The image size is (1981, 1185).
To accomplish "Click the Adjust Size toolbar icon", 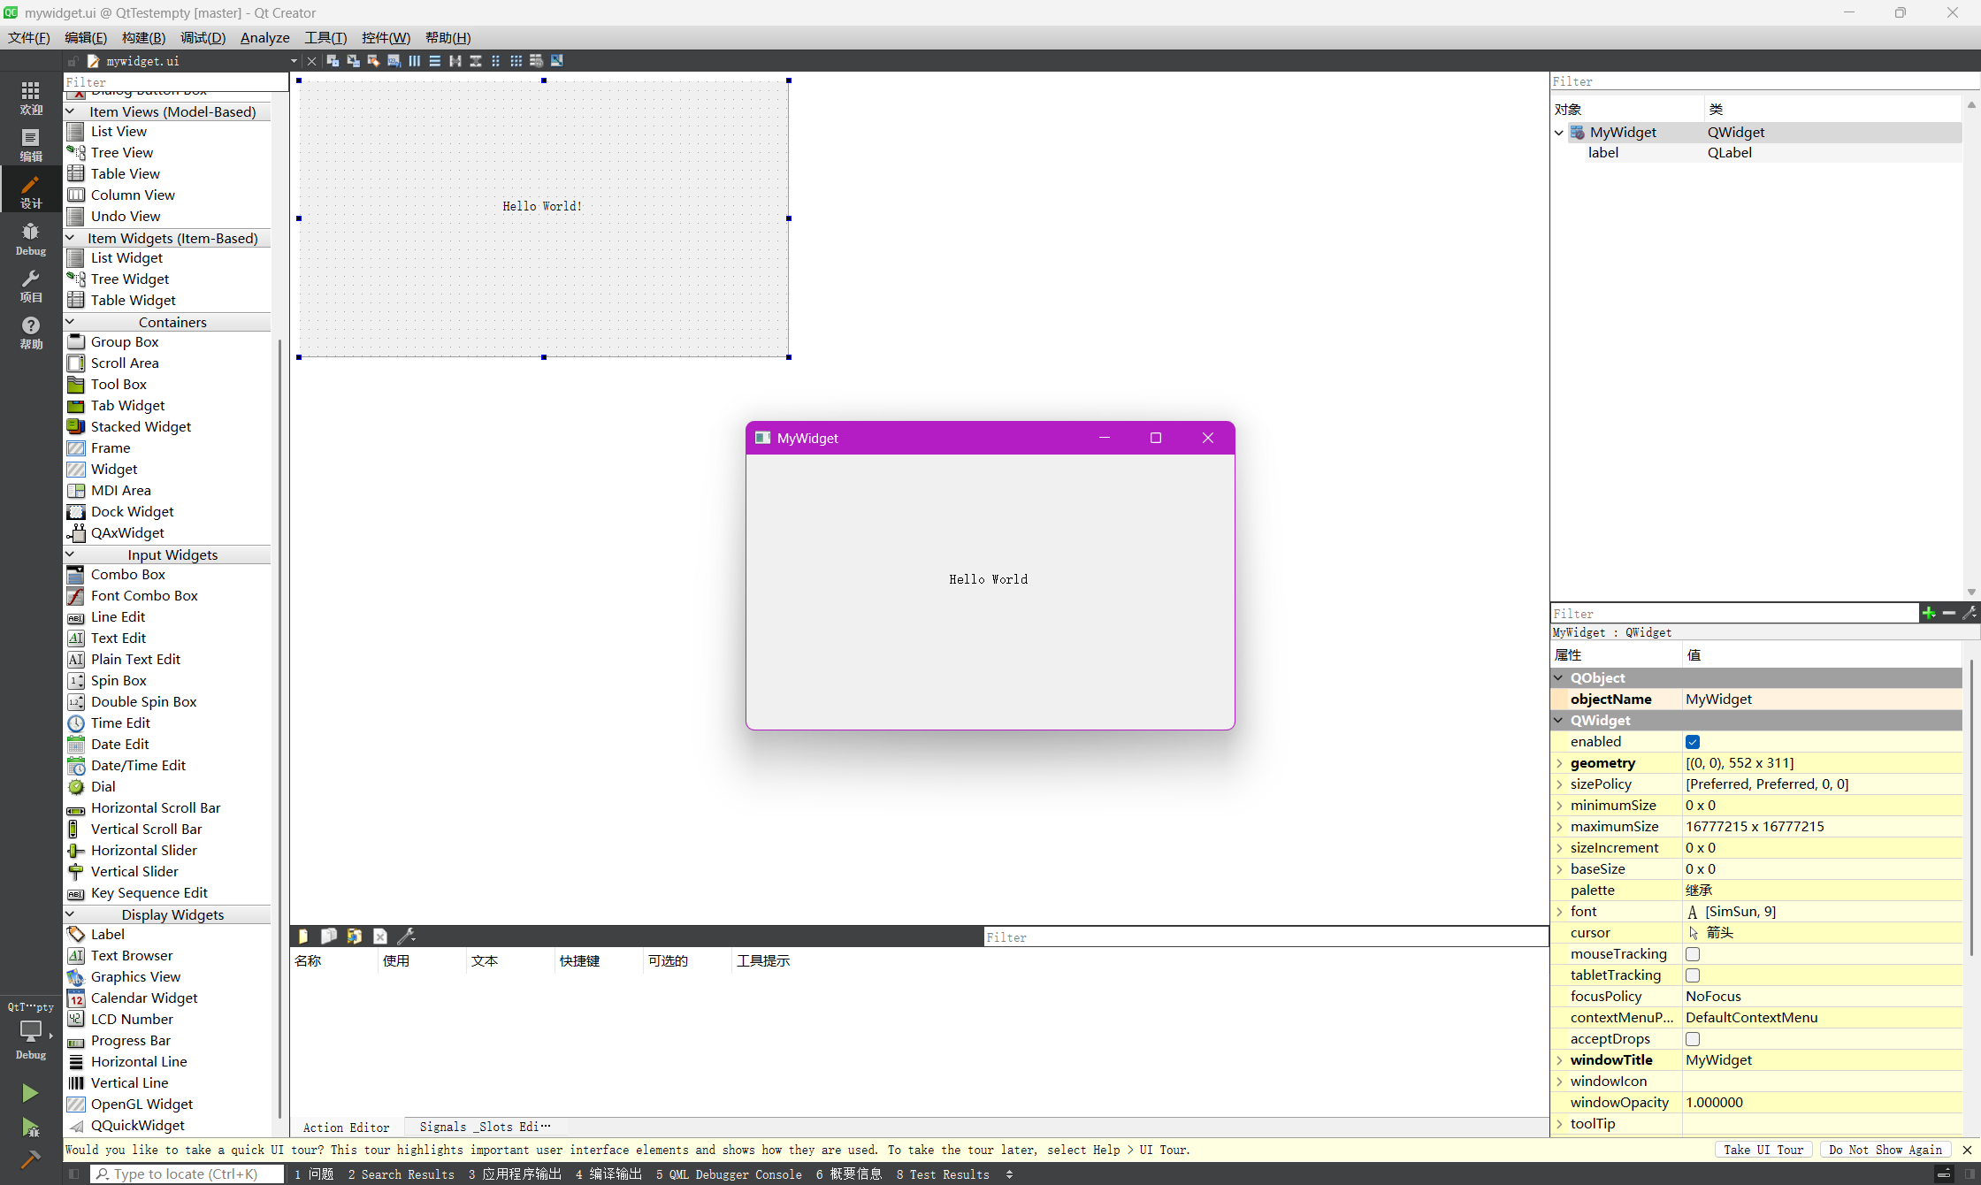I will pos(556,61).
